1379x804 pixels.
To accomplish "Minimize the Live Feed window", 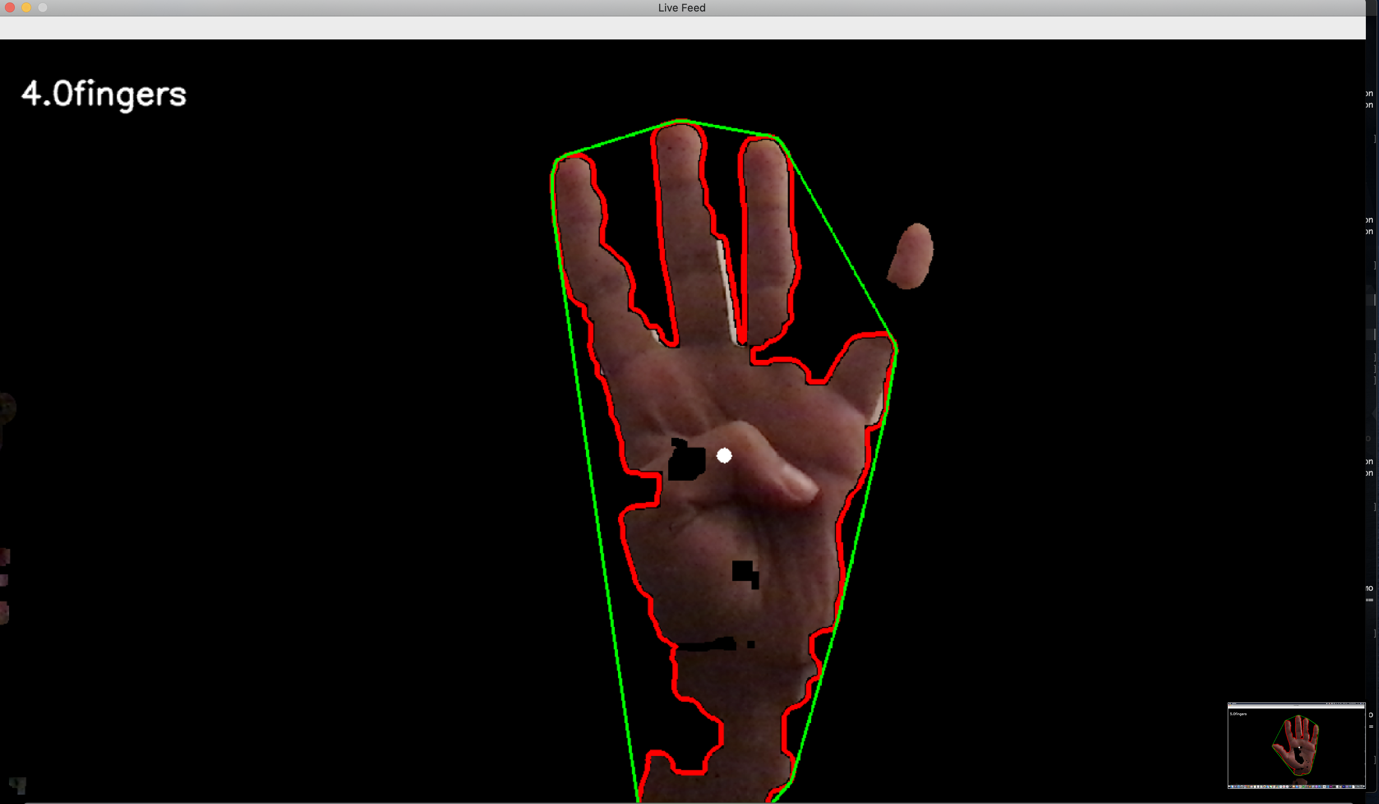I will point(26,8).
